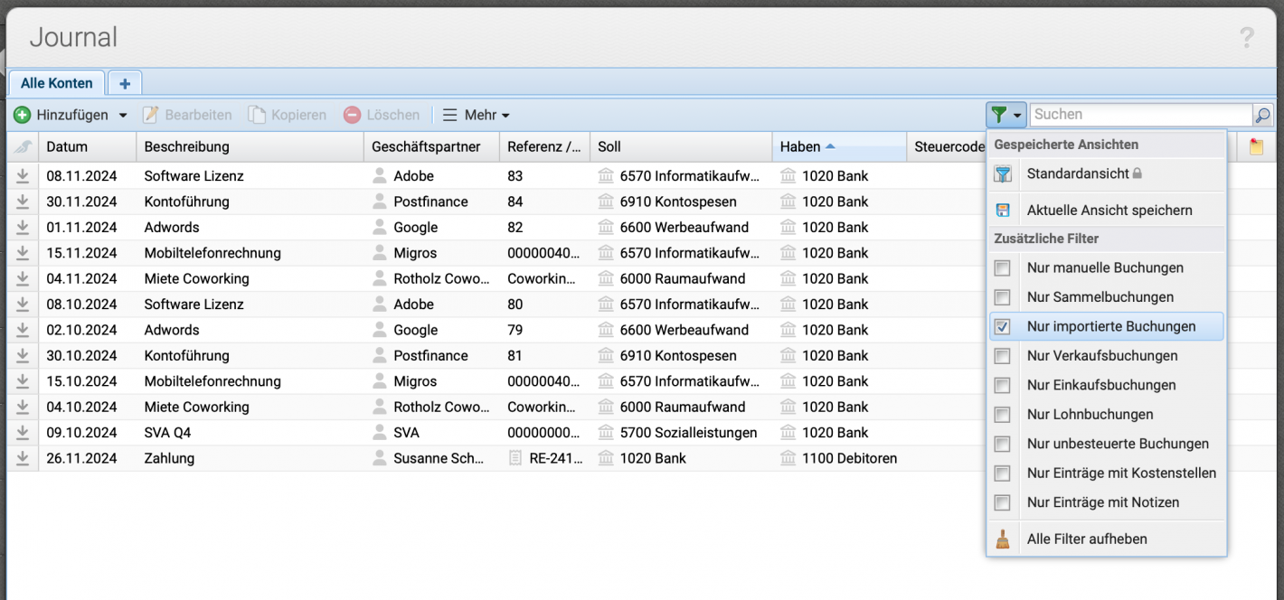Select the Zahlung description cell
Image resolution: width=1284 pixels, height=600 pixels.
pyautogui.click(x=250, y=458)
